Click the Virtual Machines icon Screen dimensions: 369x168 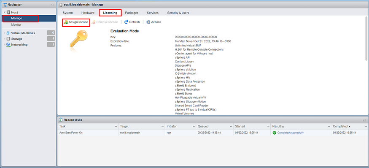tap(8, 33)
